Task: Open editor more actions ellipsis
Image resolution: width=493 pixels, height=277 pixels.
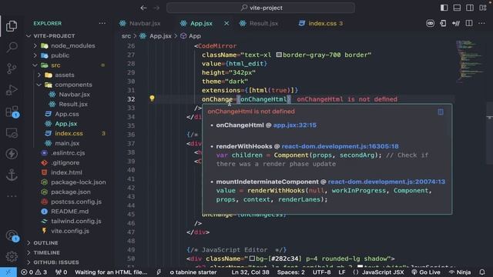Action: [x=481, y=23]
